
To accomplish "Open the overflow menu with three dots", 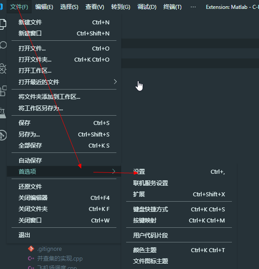I will coord(193,7).
